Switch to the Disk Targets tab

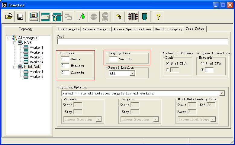68,29
